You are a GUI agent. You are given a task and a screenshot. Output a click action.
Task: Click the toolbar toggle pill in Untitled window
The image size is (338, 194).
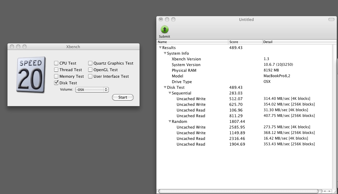pyautogui.click(x=331, y=19)
